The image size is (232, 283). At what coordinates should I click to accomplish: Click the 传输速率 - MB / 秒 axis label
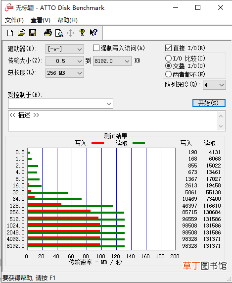coord(95,262)
